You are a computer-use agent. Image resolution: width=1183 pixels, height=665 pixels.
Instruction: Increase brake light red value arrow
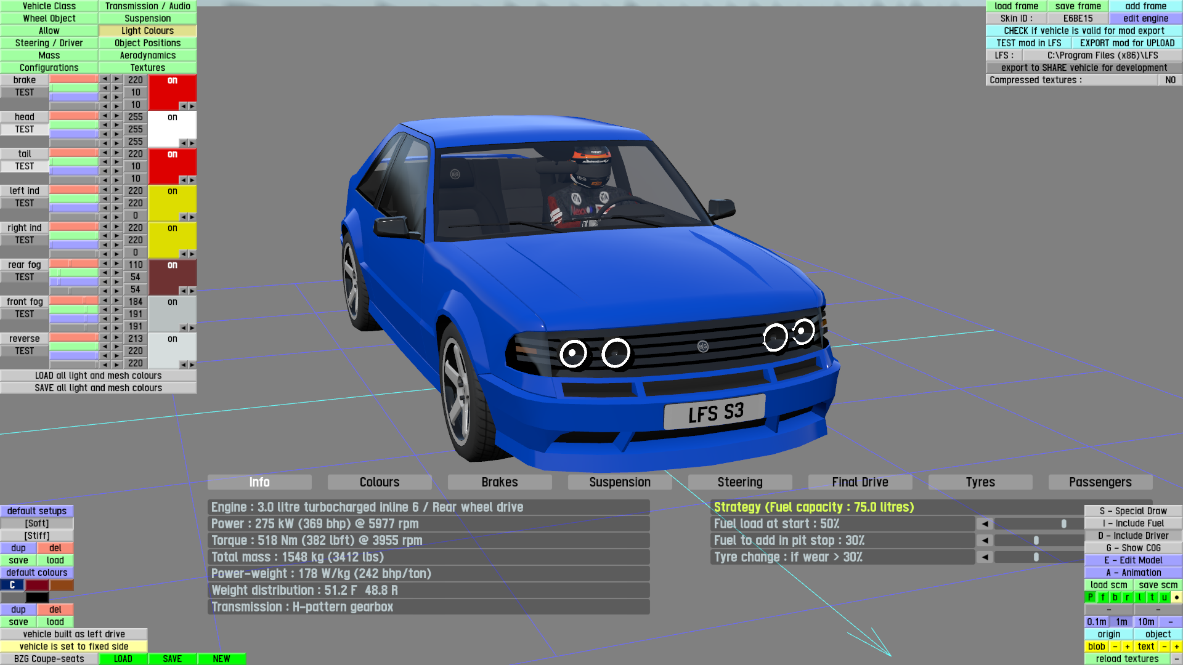[x=116, y=79]
